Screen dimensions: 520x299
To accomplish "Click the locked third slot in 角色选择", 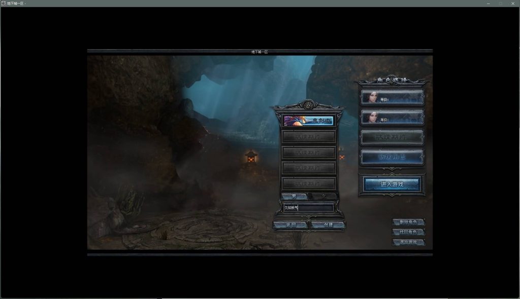I will [x=392, y=137].
